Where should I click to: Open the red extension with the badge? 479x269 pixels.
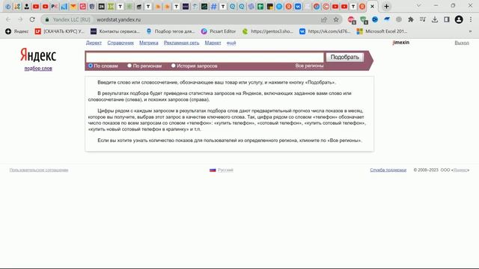tap(351, 20)
